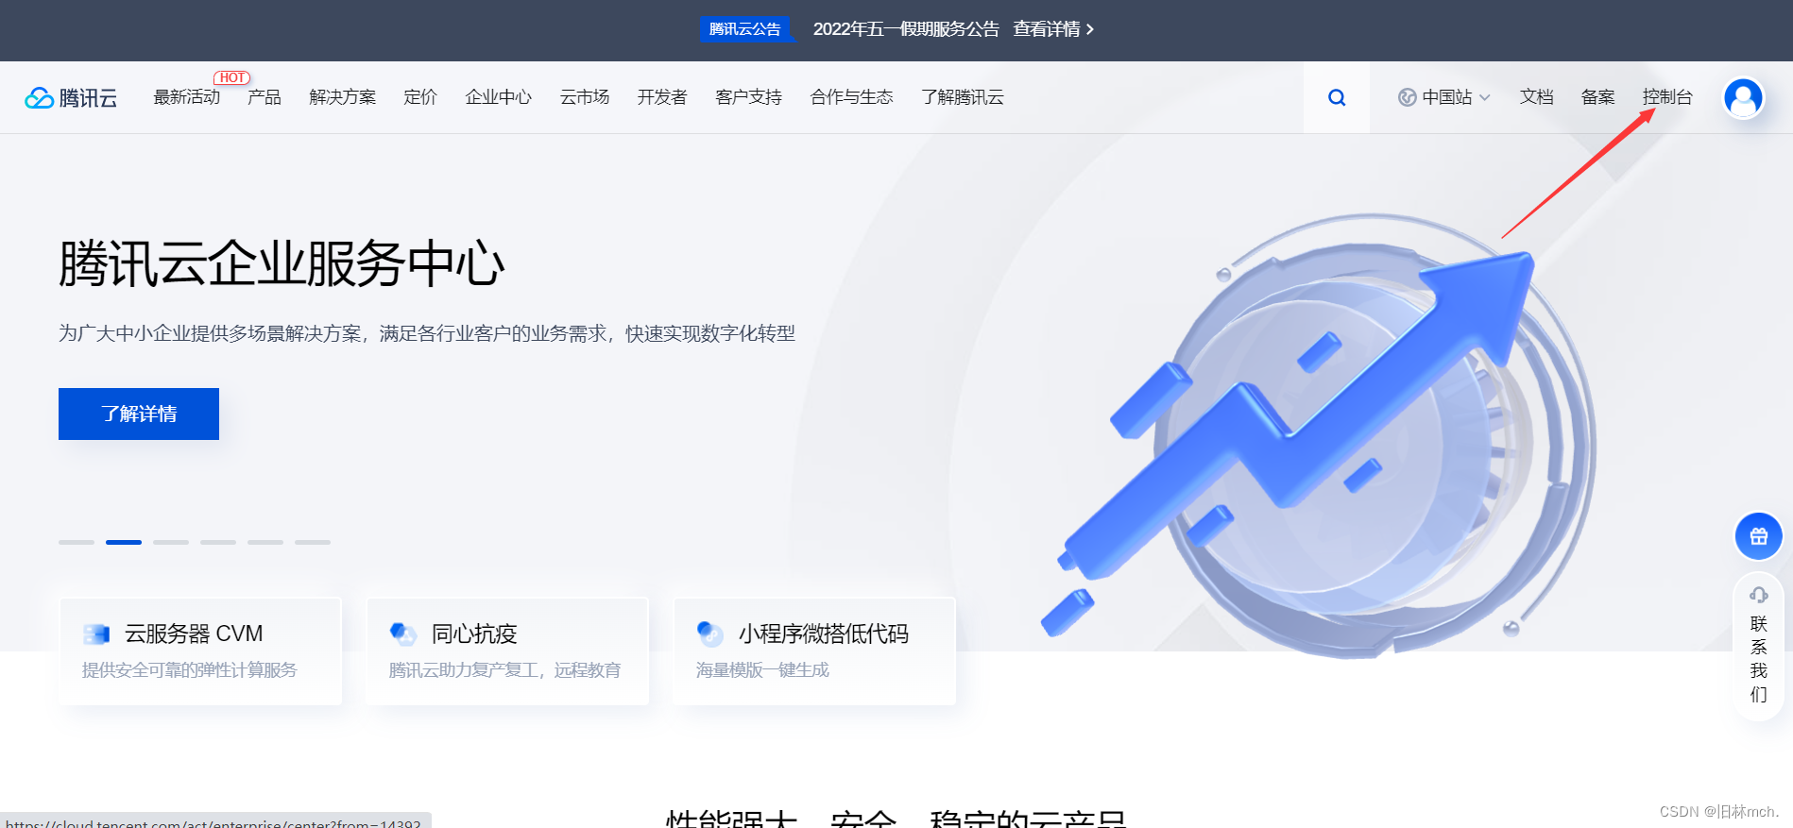The width and height of the screenshot is (1793, 828).
Task: Select the fourth carousel indicator
Action: tap(218, 542)
